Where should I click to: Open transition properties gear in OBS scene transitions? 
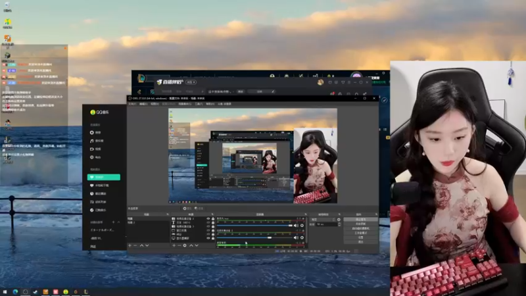click(339, 220)
